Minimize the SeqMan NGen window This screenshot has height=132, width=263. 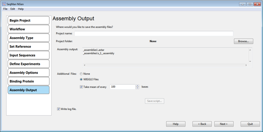coord(242,4)
